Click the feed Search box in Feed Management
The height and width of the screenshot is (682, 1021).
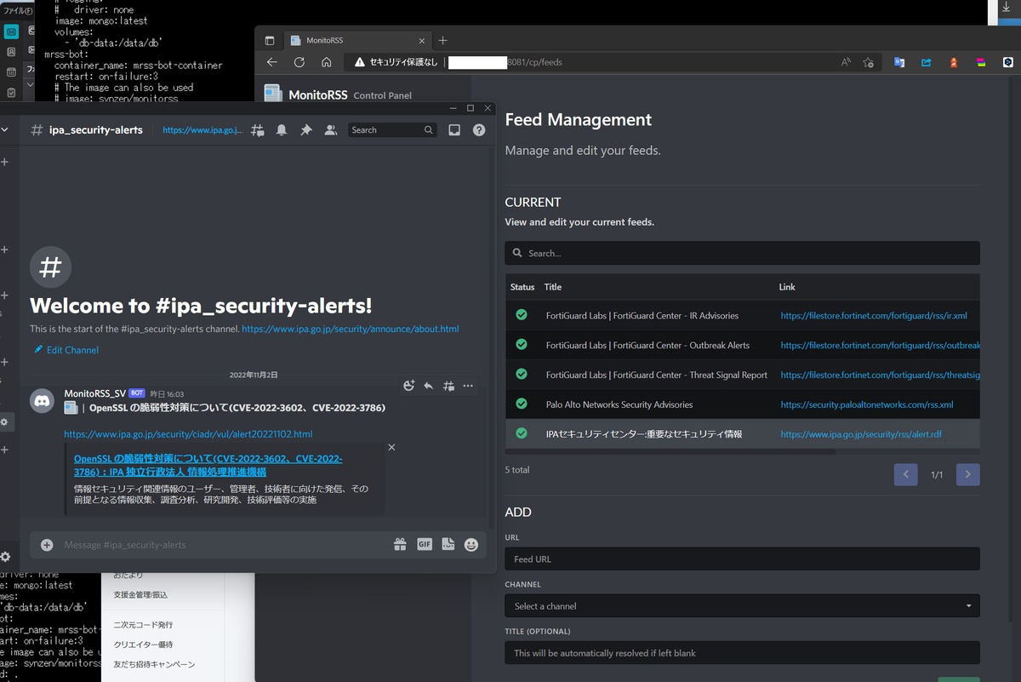click(741, 253)
